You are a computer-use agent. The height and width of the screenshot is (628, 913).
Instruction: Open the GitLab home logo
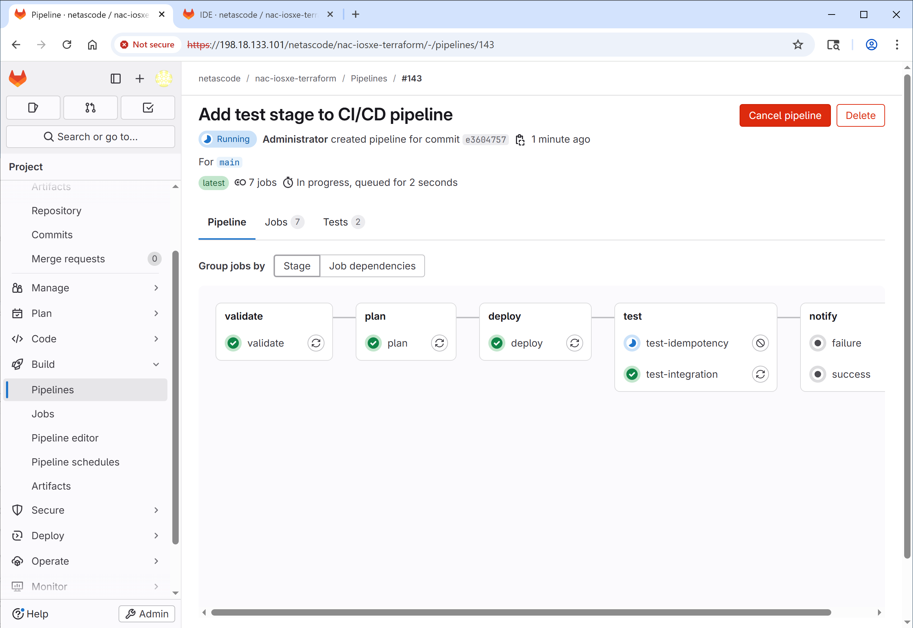[18, 78]
